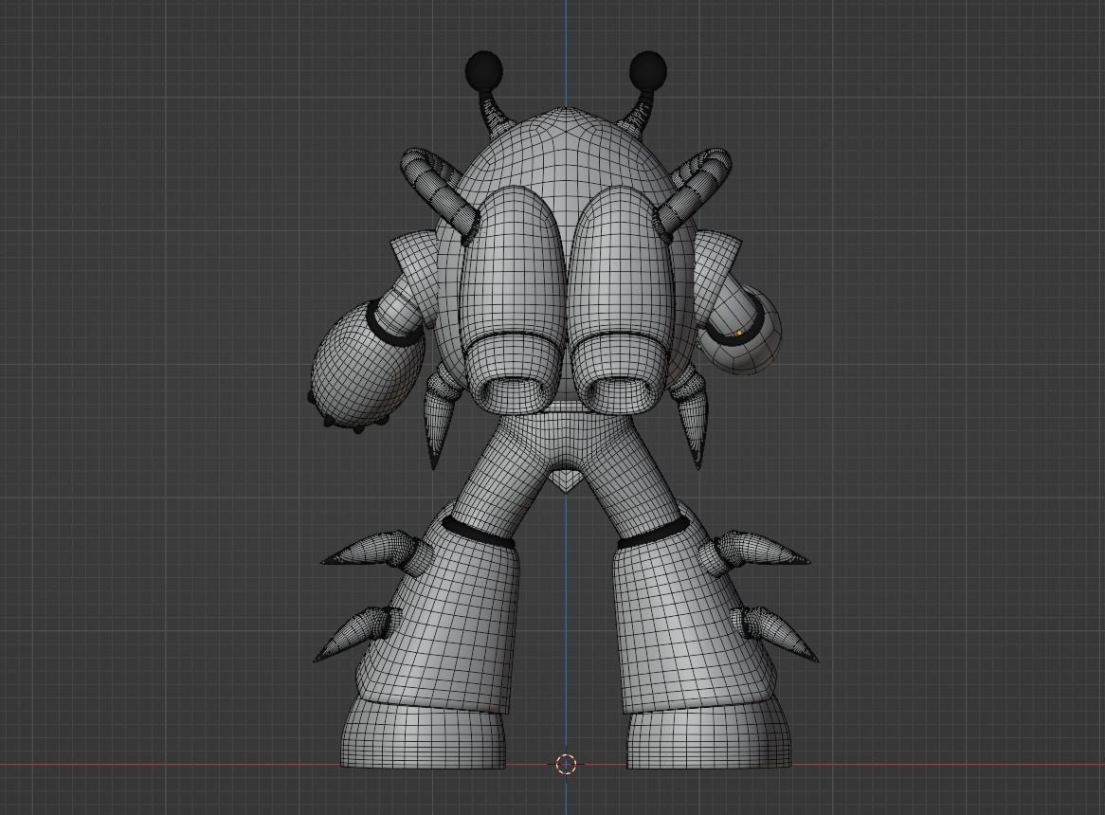Select the robot's left antenna ball
Screen dimensions: 1105x815
tap(483, 69)
